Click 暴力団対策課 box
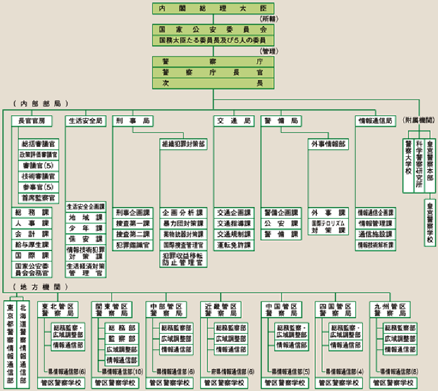This screenshot has width=438, height=391. pos(183,224)
